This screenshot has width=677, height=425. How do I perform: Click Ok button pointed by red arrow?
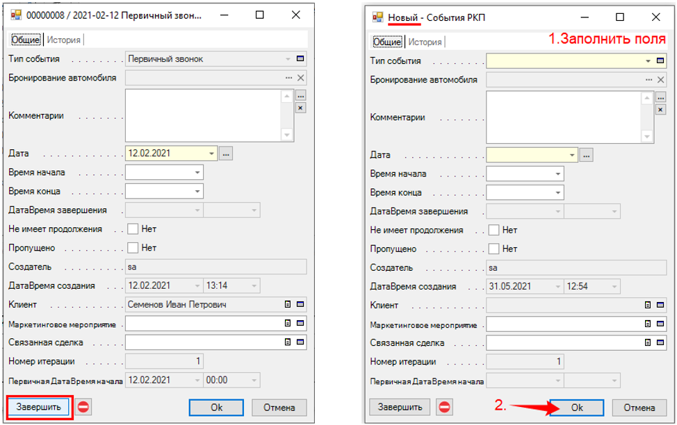(577, 408)
